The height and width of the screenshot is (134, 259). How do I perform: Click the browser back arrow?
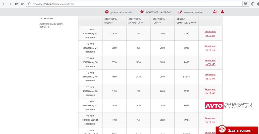(4, 4)
